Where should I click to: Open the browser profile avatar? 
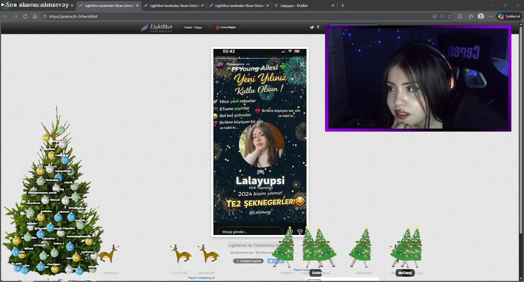click(481, 16)
